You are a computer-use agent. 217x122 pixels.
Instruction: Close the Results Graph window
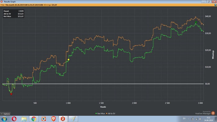(x=214, y=2)
